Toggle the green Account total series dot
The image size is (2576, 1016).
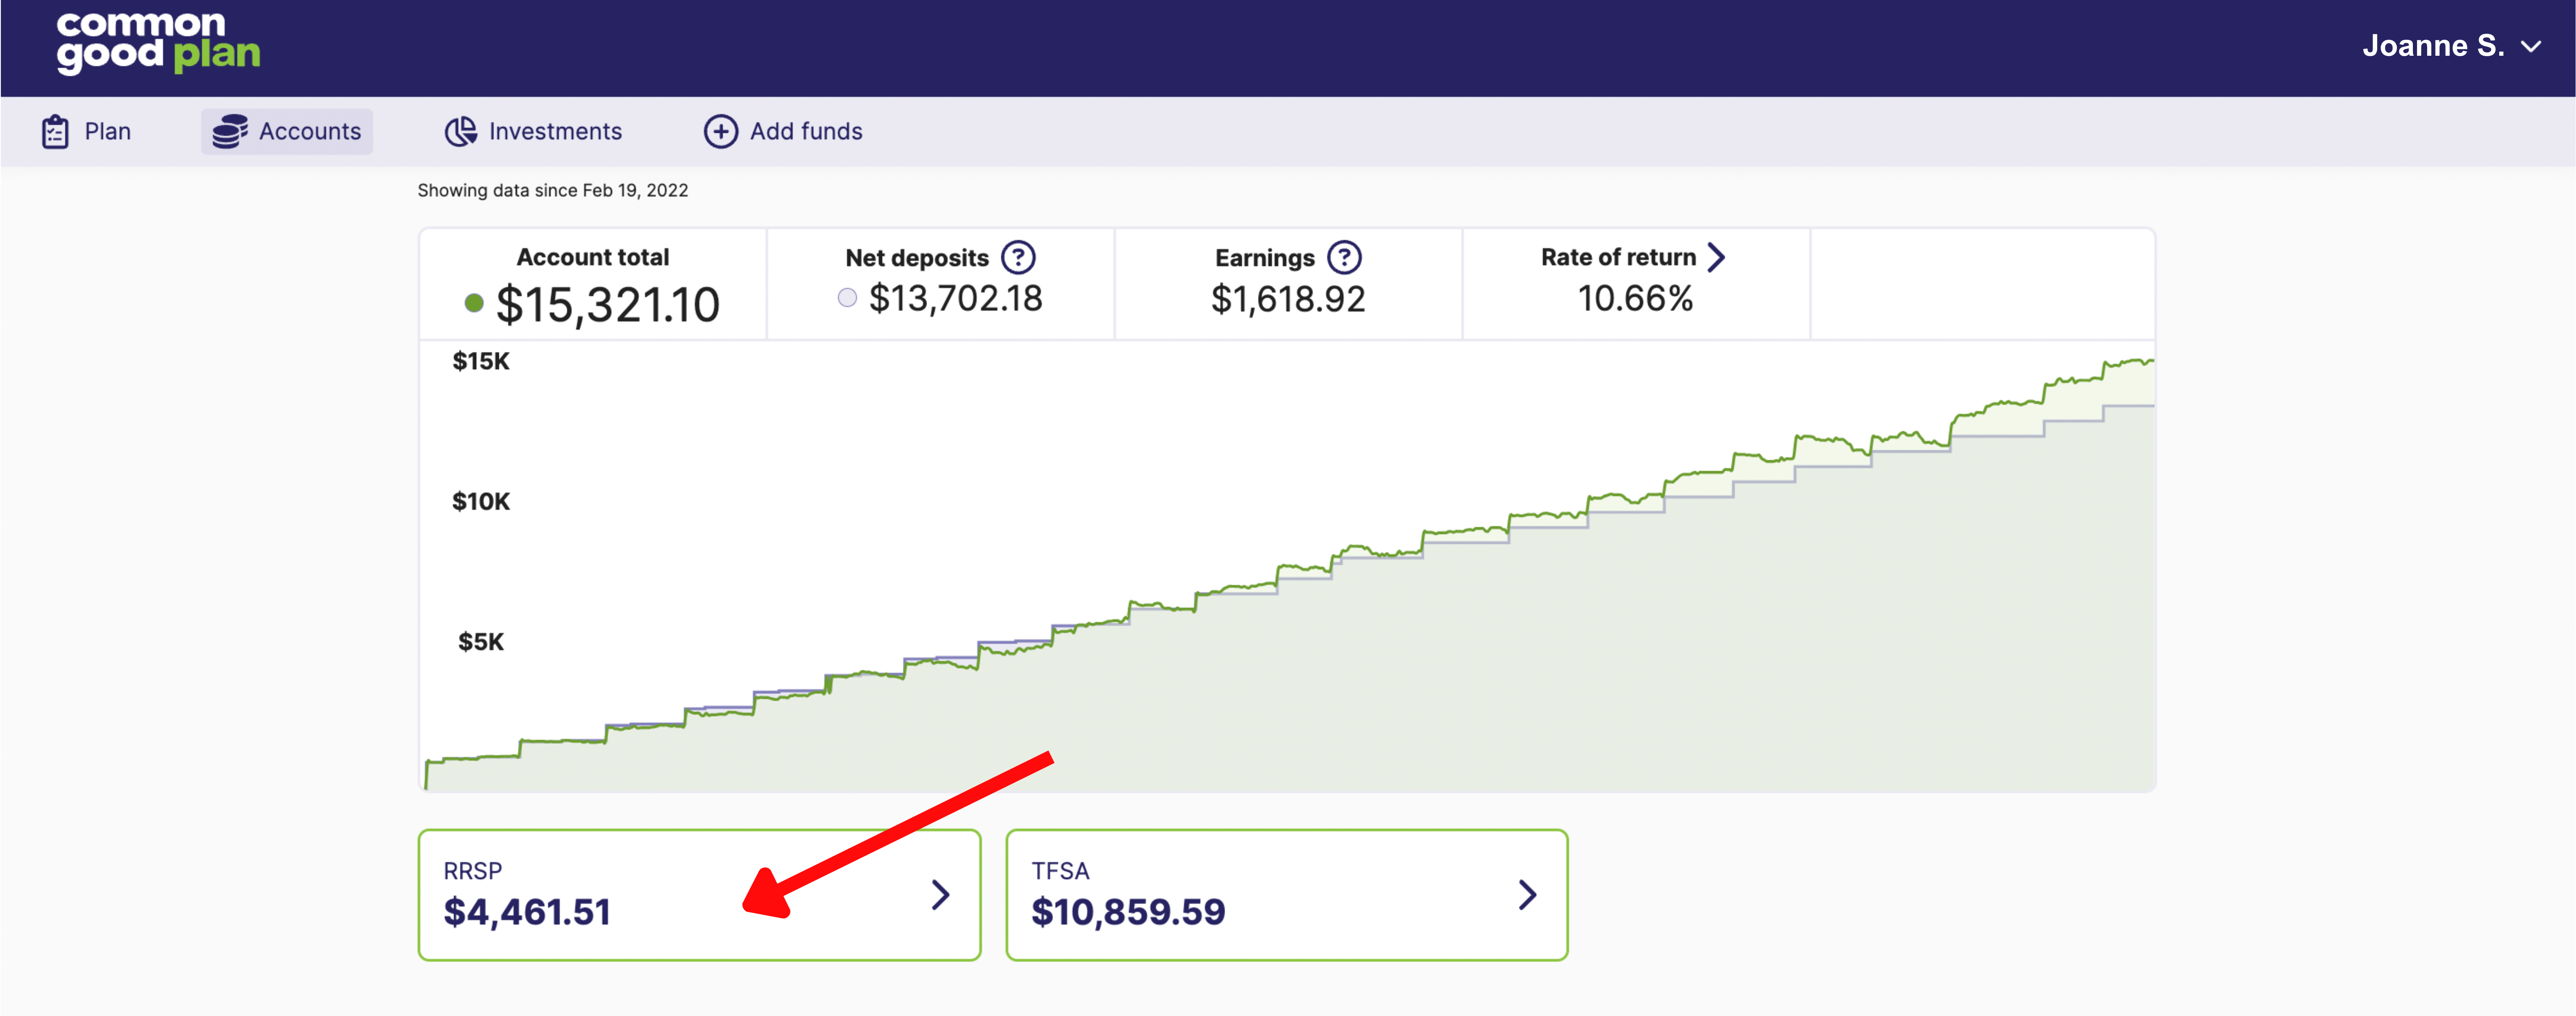(x=474, y=302)
